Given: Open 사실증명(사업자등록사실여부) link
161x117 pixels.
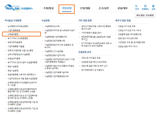Looking at the screenshot, I should point(57,73).
